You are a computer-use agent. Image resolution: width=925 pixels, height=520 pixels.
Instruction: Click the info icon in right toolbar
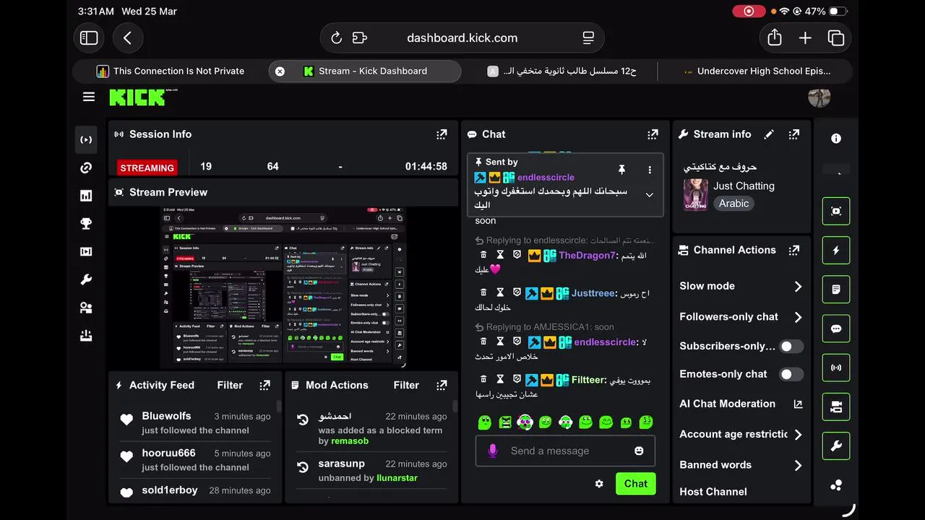point(836,139)
